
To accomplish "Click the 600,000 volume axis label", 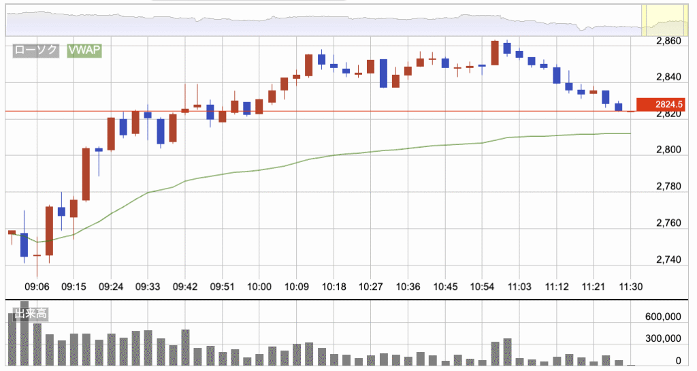I will 663,317.
